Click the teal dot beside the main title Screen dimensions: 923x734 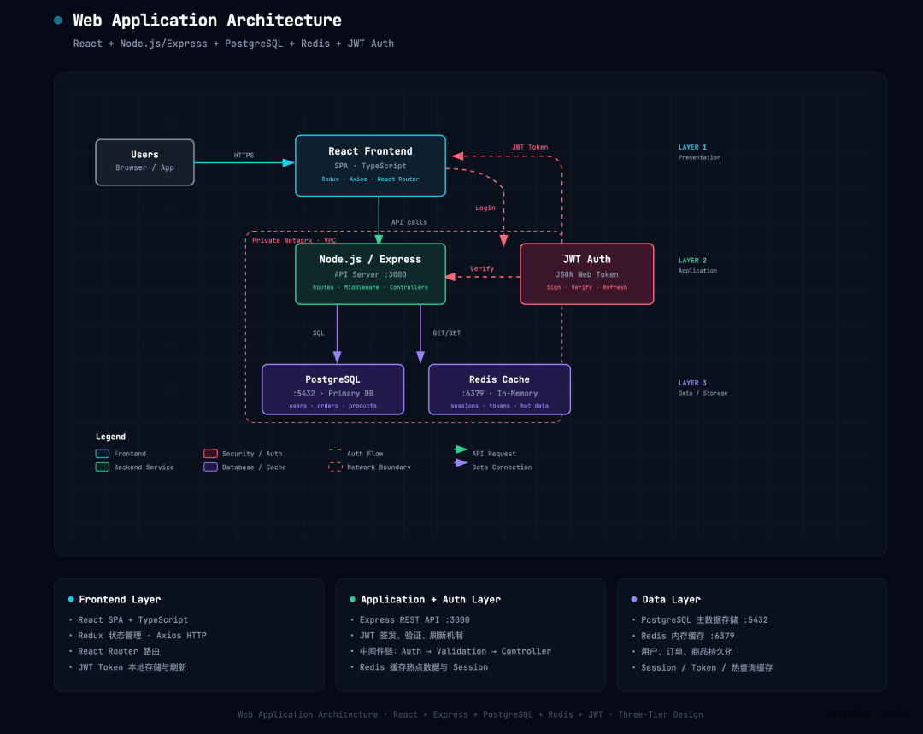pos(58,21)
